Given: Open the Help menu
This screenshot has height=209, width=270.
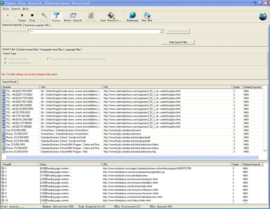Looking at the screenshot, I should click(26, 9).
